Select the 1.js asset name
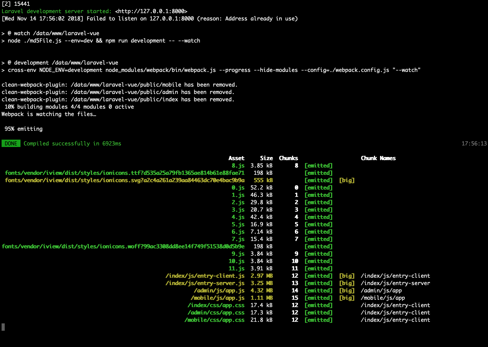 pos(238,195)
